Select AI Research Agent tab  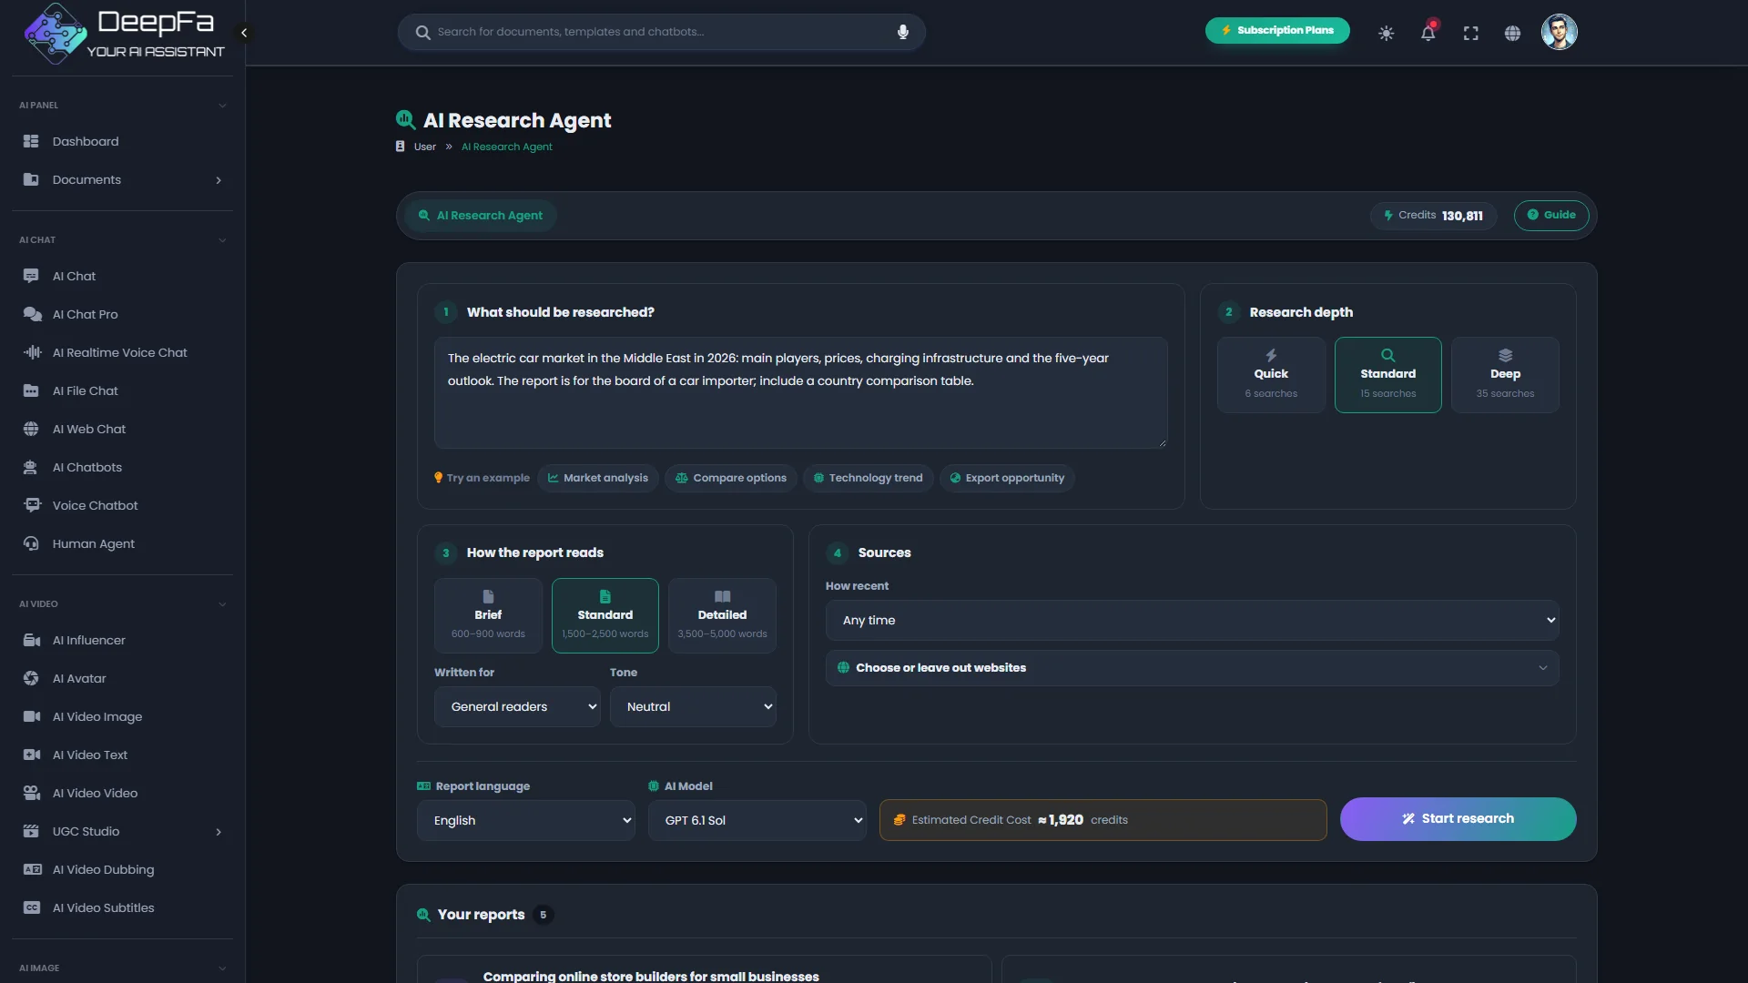[x=480, y=216]
